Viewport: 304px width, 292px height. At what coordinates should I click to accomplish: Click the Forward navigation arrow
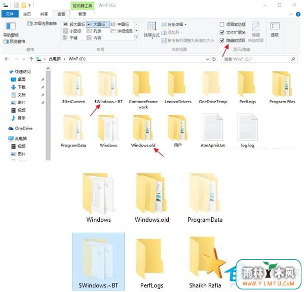tap(17, 59)
